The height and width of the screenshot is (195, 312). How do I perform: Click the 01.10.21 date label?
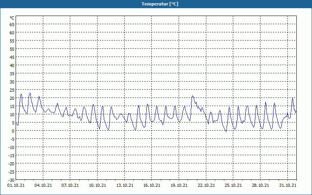pos(16,185)
